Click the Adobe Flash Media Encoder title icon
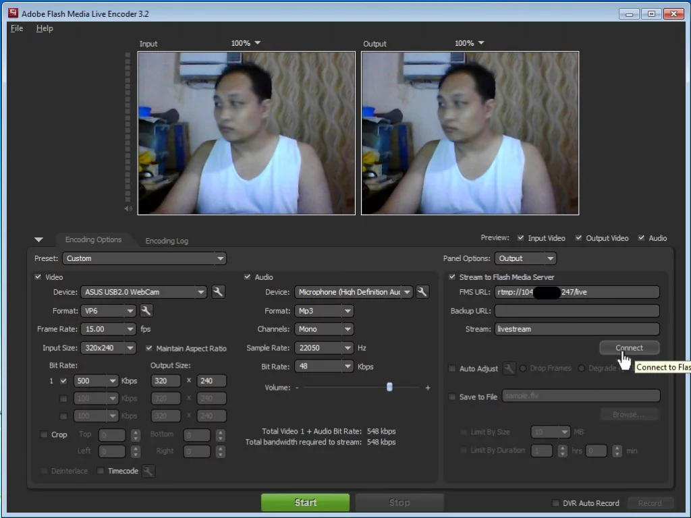 13,13
